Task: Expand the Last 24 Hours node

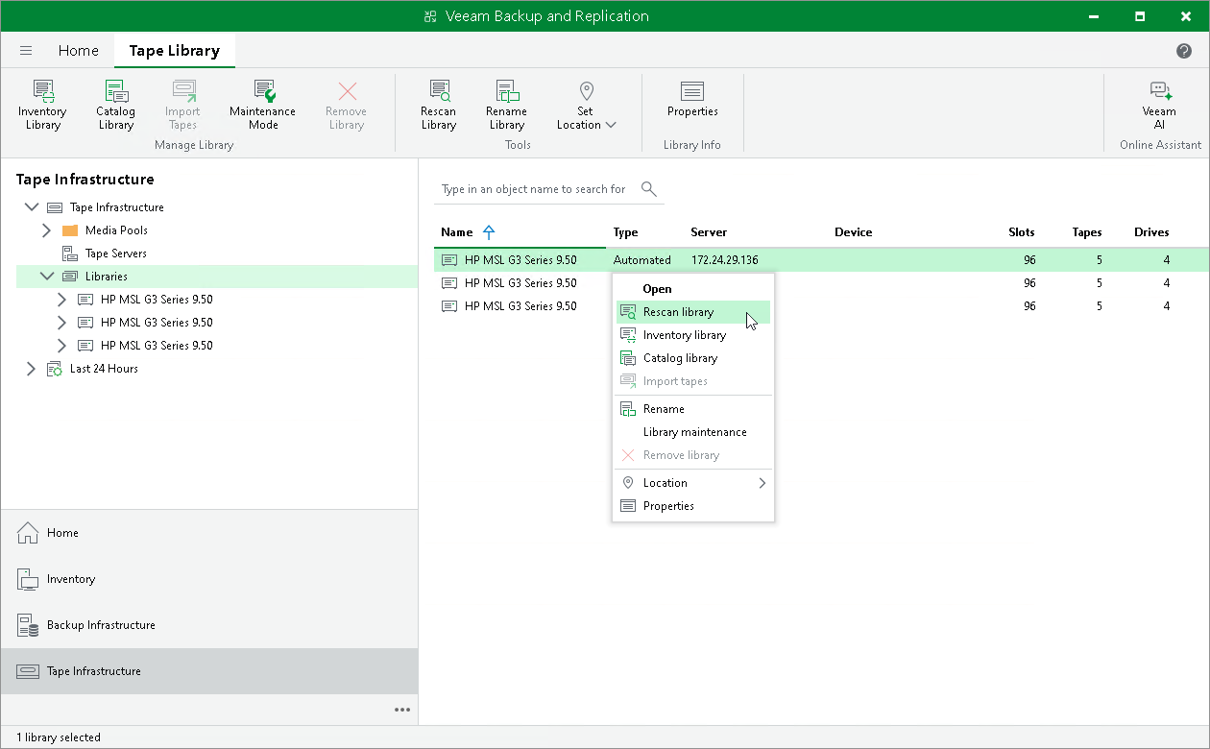Action: (x=32, y=369)
